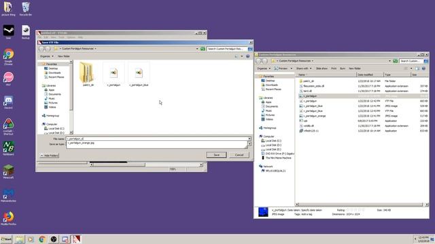Click Hide Folders button
This screenshot has width=435, height=244.
coord(50,155)
